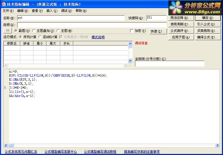Viewport: 223px width, 155px height.
Task: Open 提高编写效率的注意事项 link
Action: pyautogui.click(x=142, y=152)
